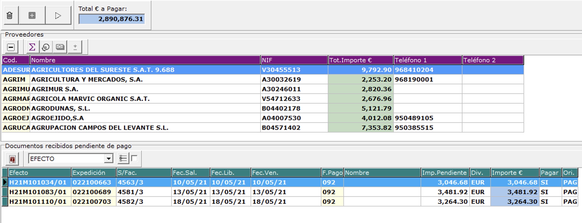Click the Fec.Ven. column header

285,173
